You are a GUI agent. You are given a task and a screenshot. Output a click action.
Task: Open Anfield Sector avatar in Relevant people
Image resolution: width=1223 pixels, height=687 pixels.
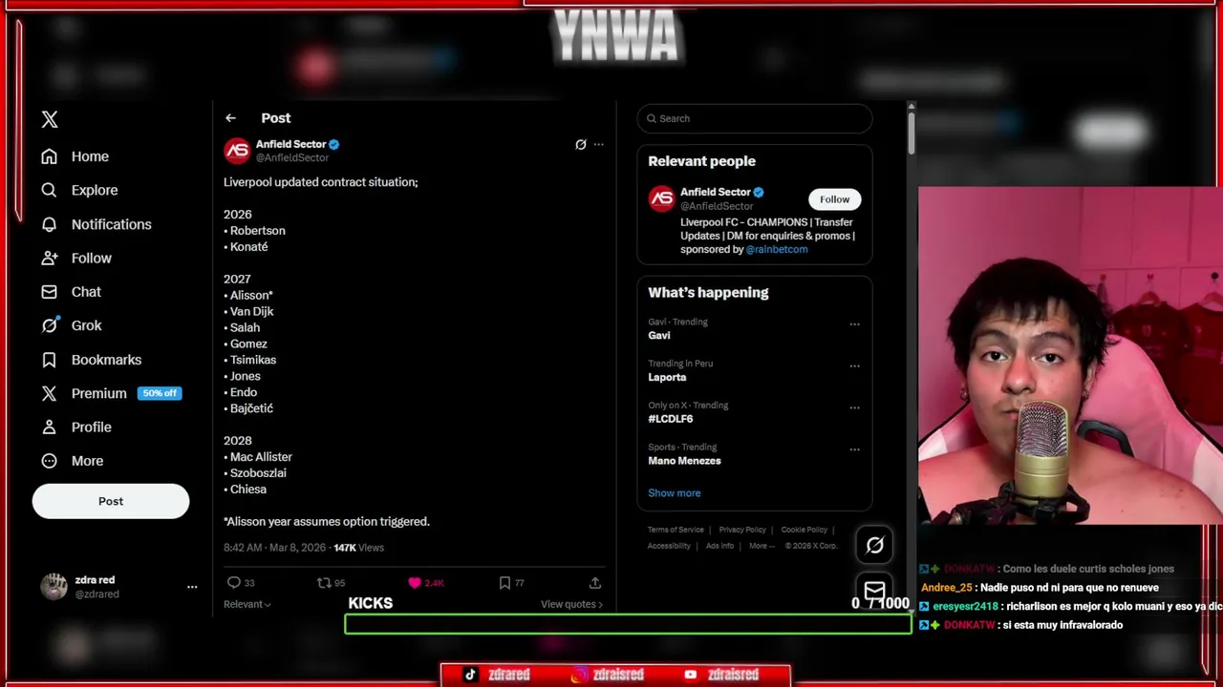(x=661, y=198)
